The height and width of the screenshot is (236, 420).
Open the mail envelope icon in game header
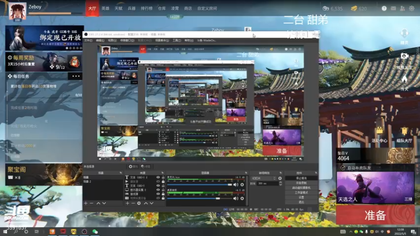(393, 8)
